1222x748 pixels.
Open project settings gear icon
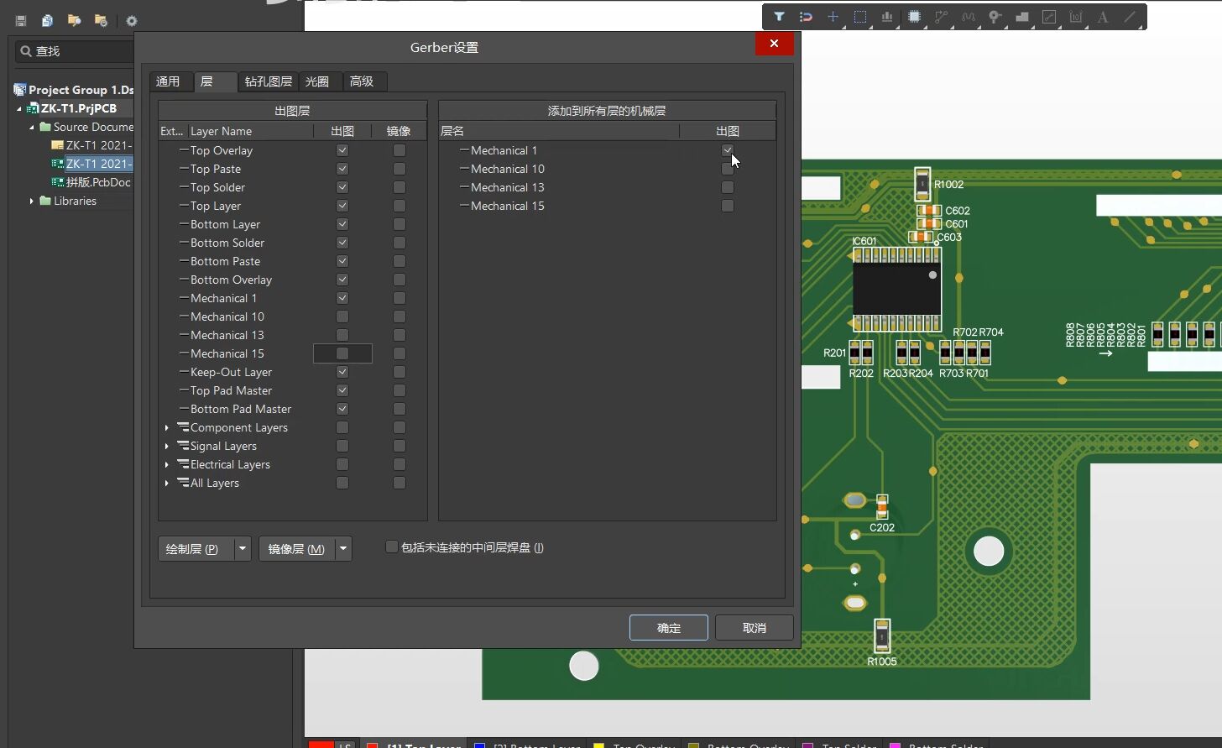tap(132, 21)
